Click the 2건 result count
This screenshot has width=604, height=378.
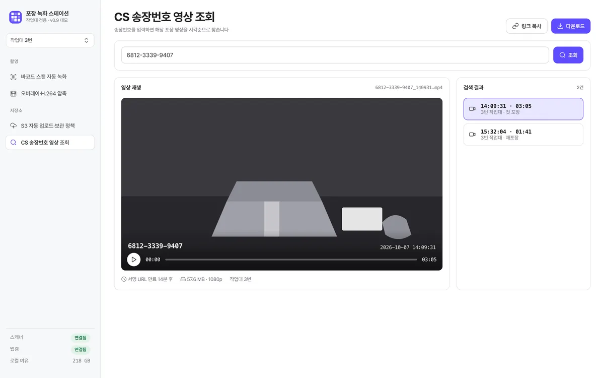point(580,88)
